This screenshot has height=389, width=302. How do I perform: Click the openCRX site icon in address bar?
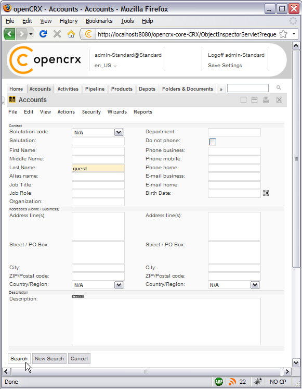[88, 34]
